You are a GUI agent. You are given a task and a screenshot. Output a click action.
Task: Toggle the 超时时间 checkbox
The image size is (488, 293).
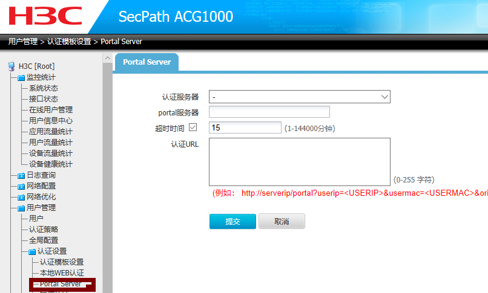(x=193, y=127)
